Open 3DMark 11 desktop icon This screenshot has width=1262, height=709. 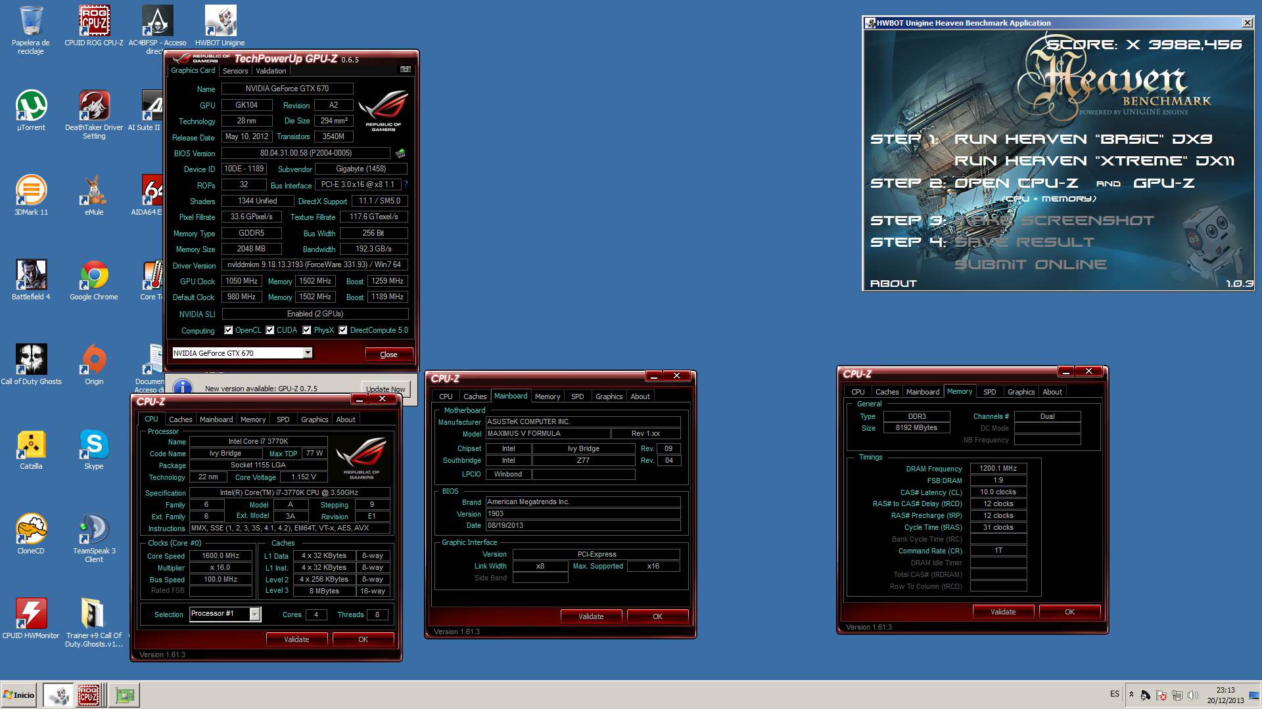(31, 195)
